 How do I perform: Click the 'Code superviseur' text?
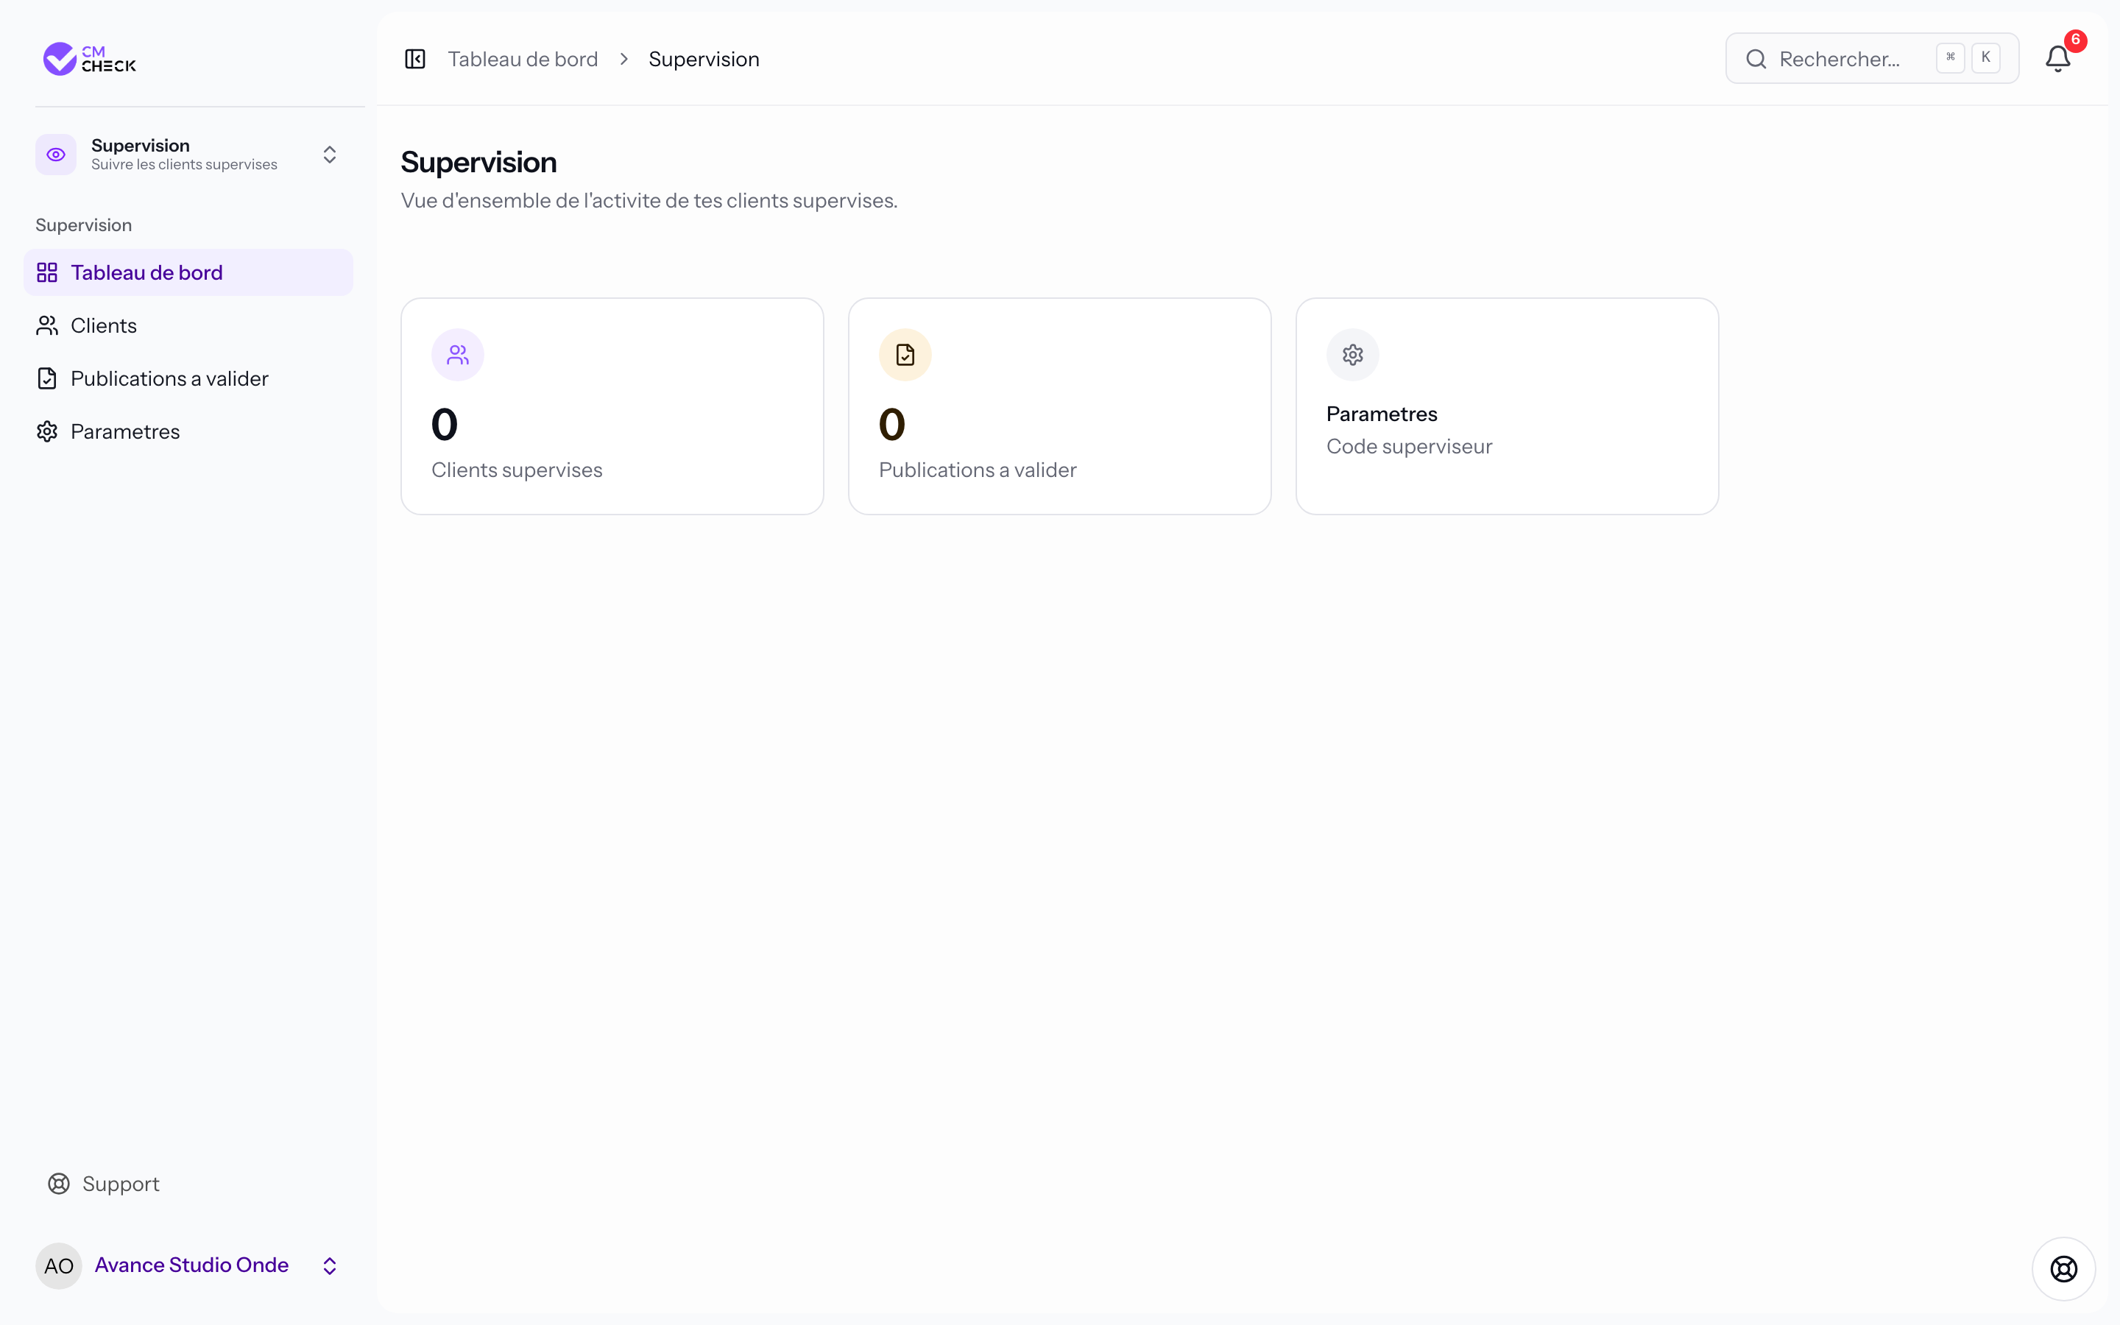[x=1409, y=446]
